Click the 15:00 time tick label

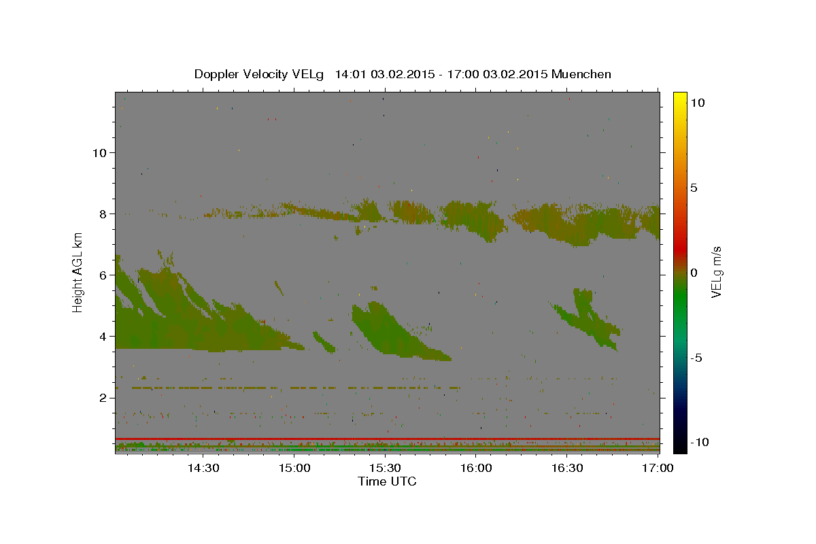click(x=294, y=468)
